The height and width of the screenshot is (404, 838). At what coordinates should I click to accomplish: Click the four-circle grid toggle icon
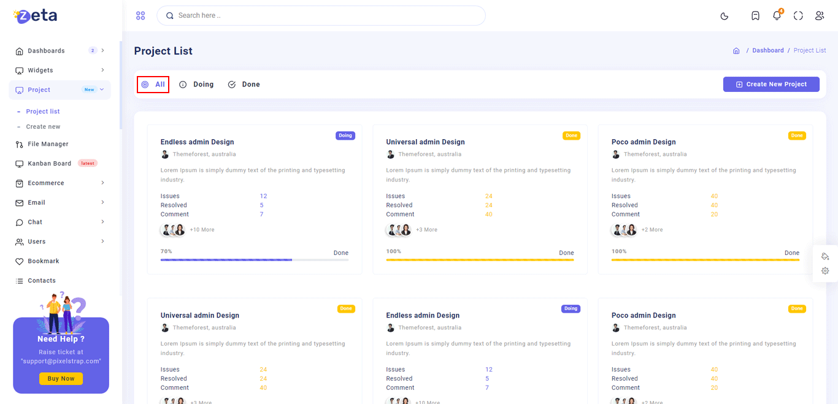click(140, 16)
